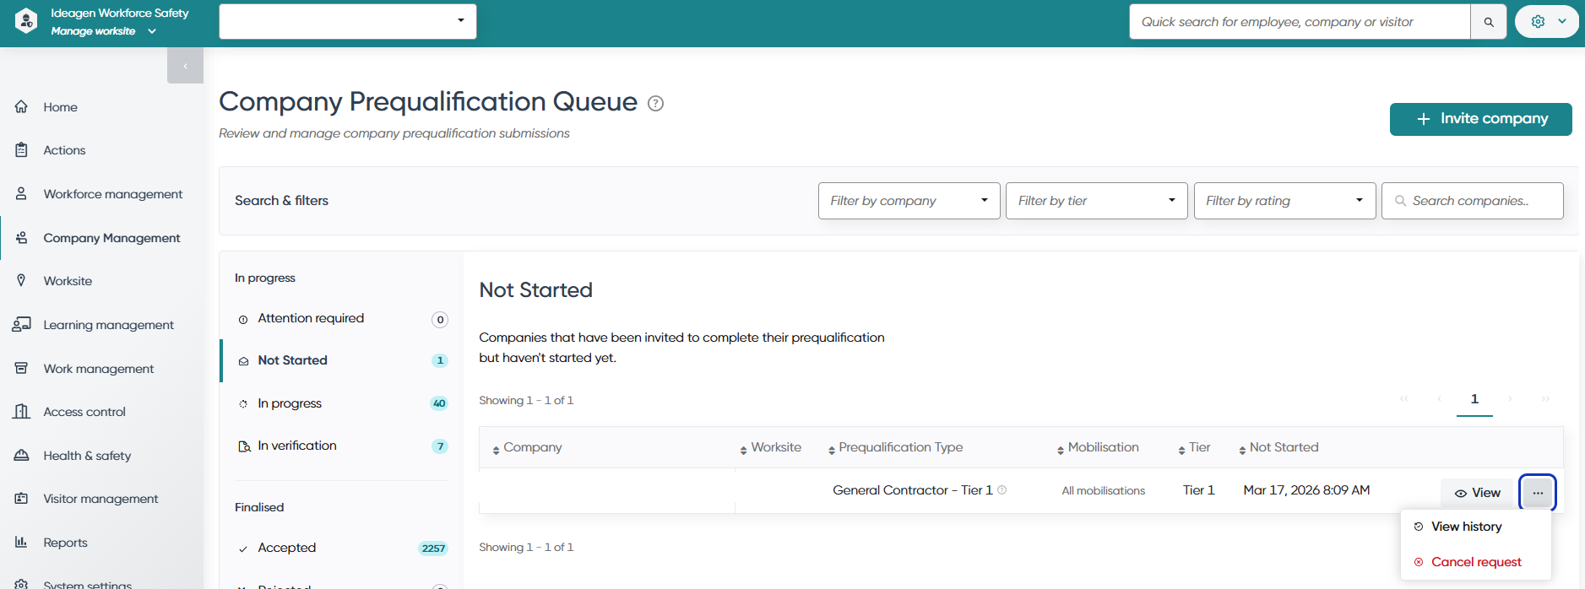Viewport: 1585px width, 589px height.
Task: Click the quick search magnifier icon
Action: (x=1489, y=22)
